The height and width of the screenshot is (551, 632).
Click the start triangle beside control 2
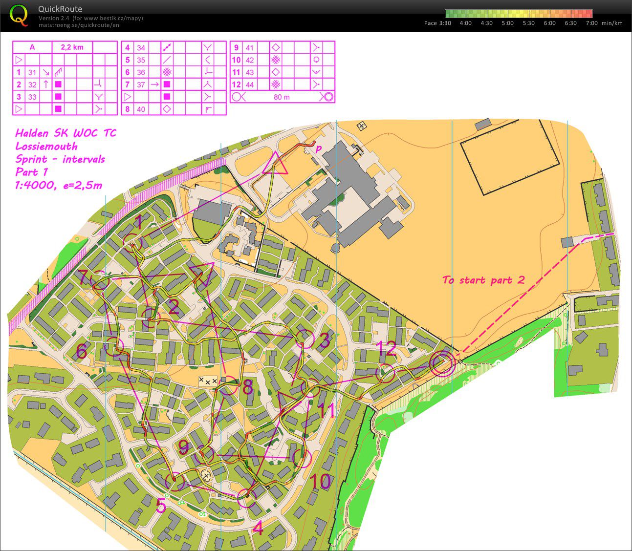202,274
